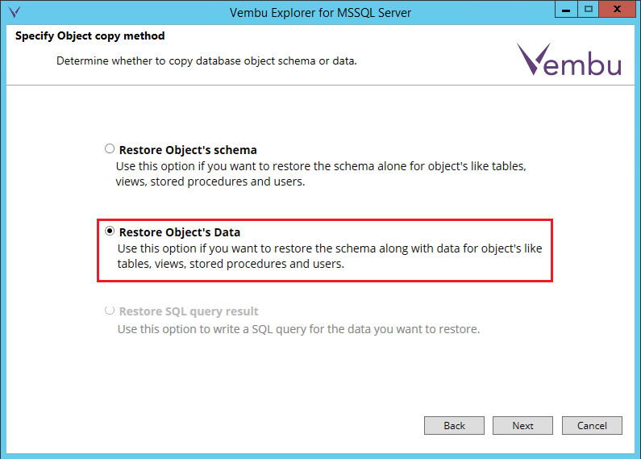The width and height of the screenshot is (641, 459).
Task: Click the Vembu logo in the header
Action: coord(568,61)
